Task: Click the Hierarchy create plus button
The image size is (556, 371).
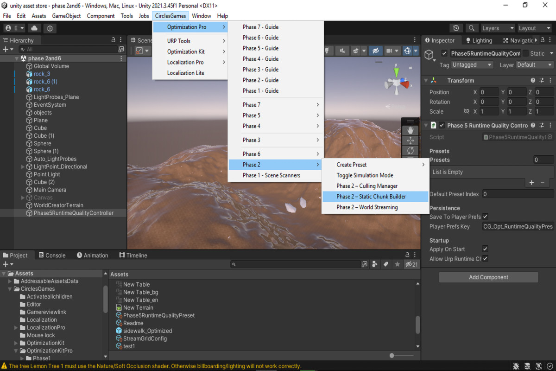Action: tap(7, 49)
